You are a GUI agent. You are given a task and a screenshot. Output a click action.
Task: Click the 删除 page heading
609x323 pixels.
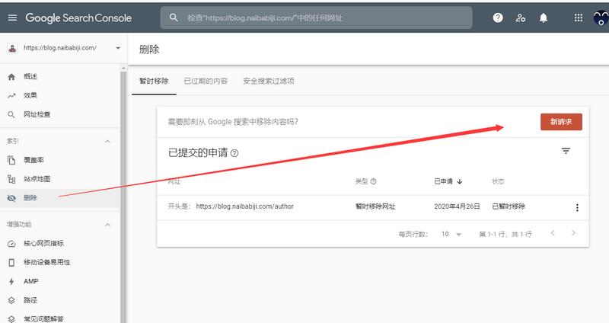pos(149,50)
